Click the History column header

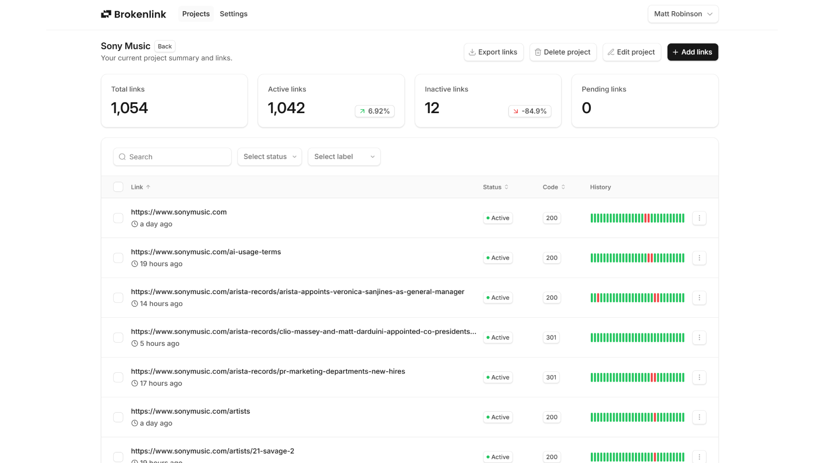tap(600, 187)
